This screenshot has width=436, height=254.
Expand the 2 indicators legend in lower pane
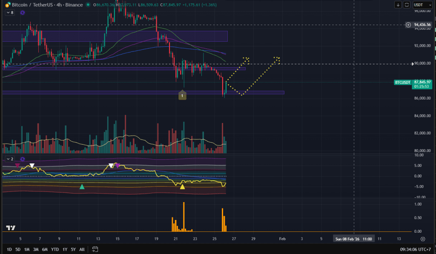tap(9, 159)
